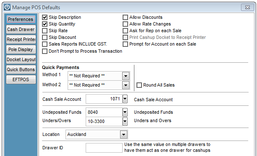
Task: Enable Skip Rate checkbox
Action: point(45,31)
